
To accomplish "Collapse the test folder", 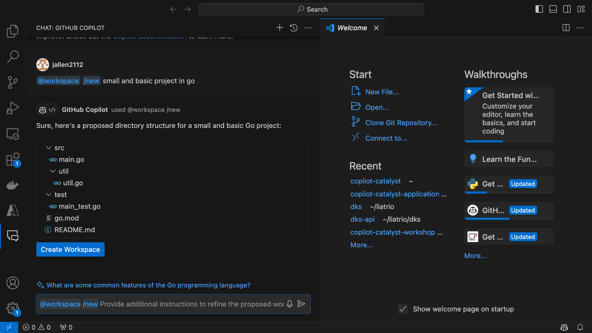I will tap(49, 195).
